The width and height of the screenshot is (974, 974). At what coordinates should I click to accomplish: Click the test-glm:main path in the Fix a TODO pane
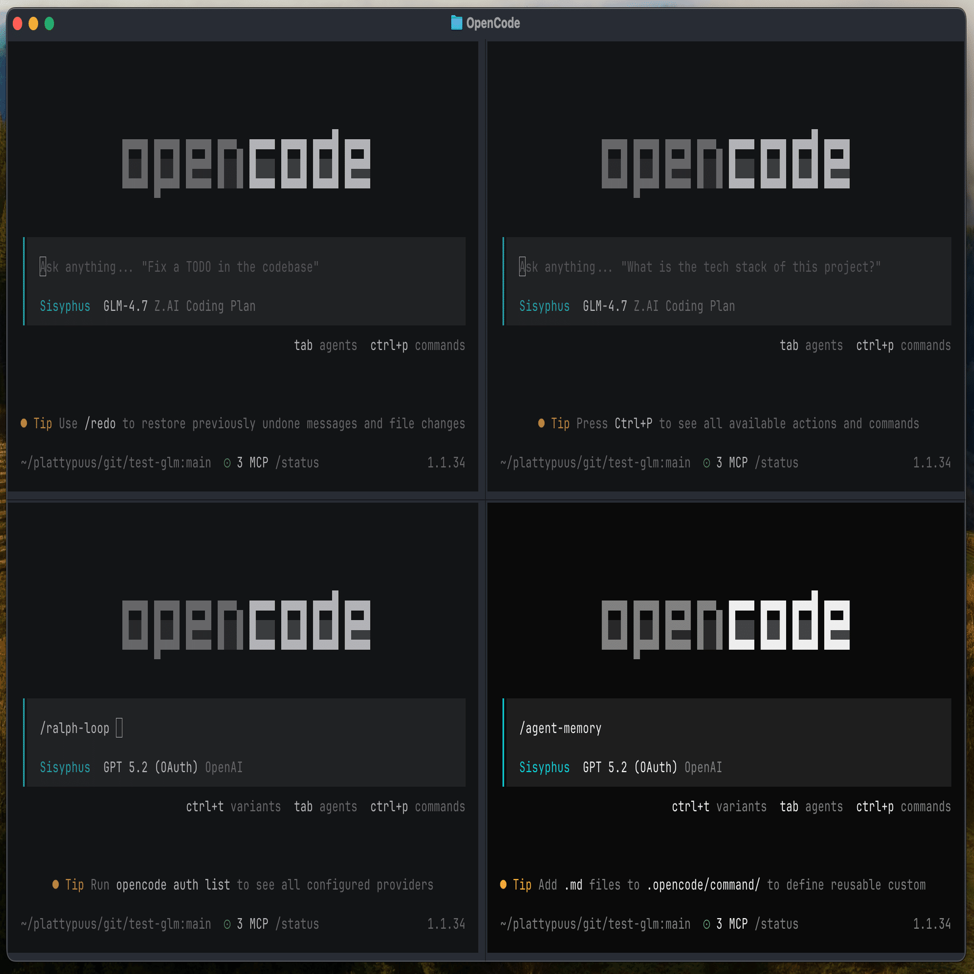116,463
